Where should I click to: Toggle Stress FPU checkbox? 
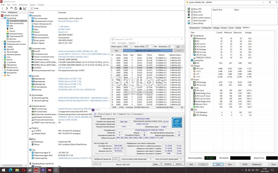(192, 12)
